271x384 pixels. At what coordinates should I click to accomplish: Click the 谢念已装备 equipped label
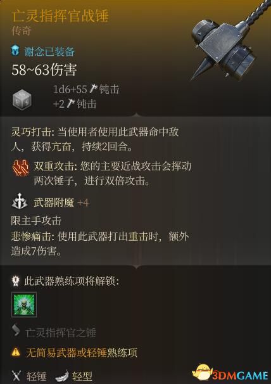[x=49, y=52]
